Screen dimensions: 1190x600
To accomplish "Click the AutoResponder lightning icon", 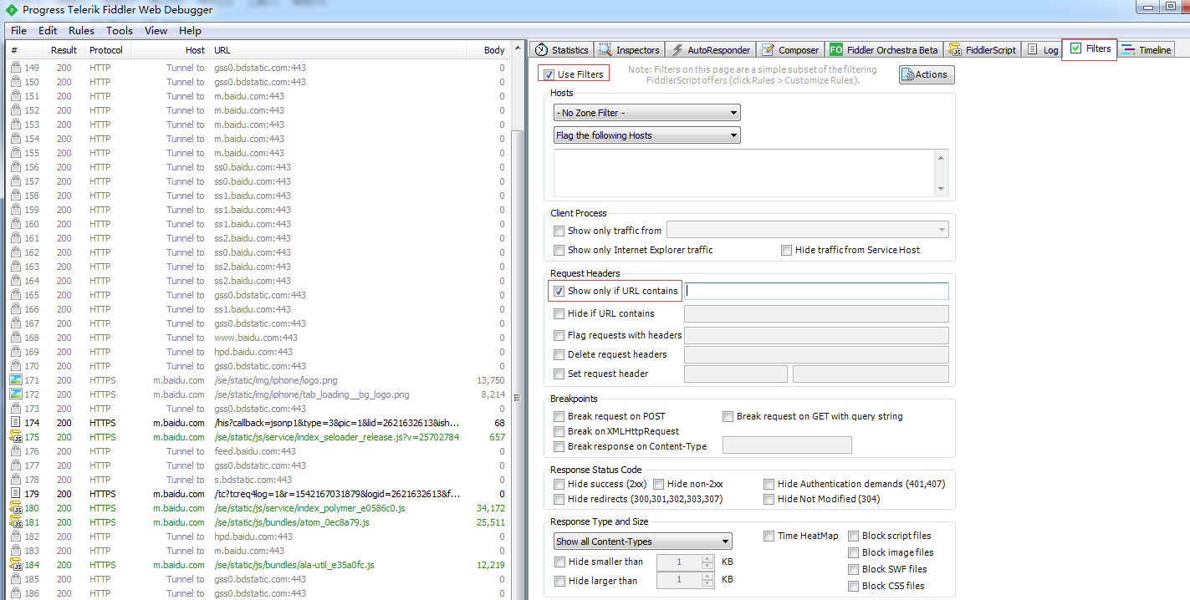I will [678, 50].
